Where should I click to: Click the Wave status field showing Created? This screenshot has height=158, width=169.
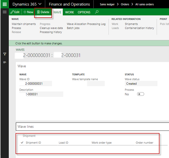[x=141, y=83]
